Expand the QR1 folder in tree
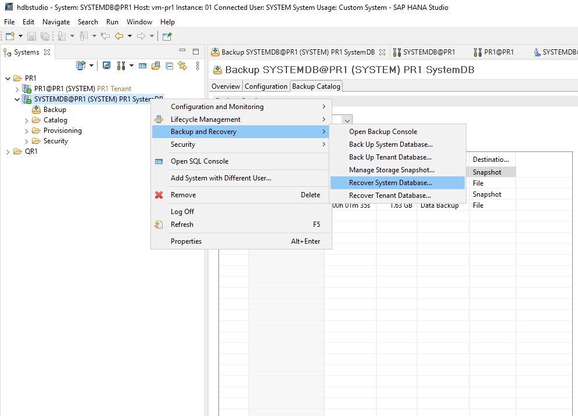Image resolution: width=578 pixels, height=416 pixels. pos(8,151)
